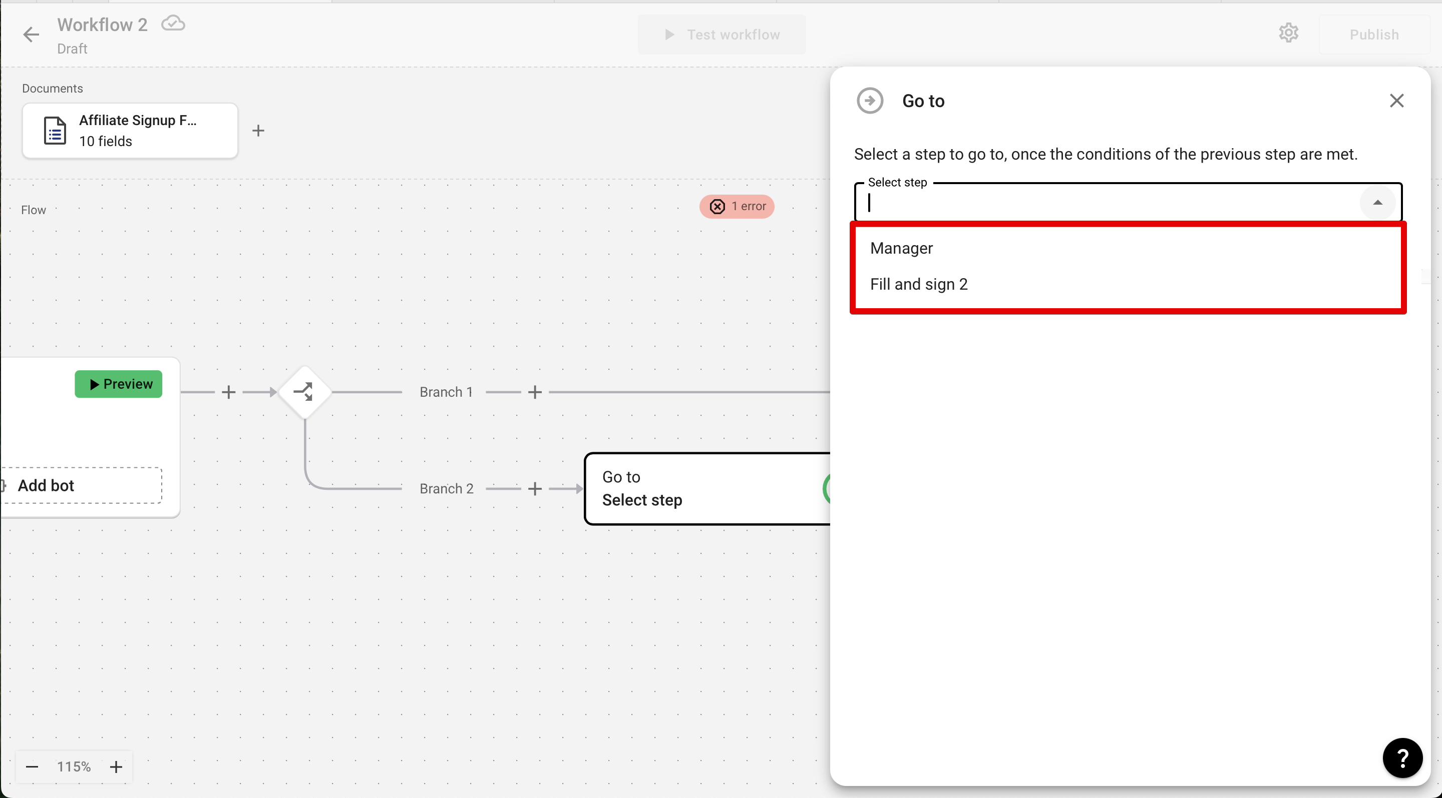This screenshot has height=798, width=1442.
Task: Click the Go to arrow circle icon
Action: click(870, 101)
